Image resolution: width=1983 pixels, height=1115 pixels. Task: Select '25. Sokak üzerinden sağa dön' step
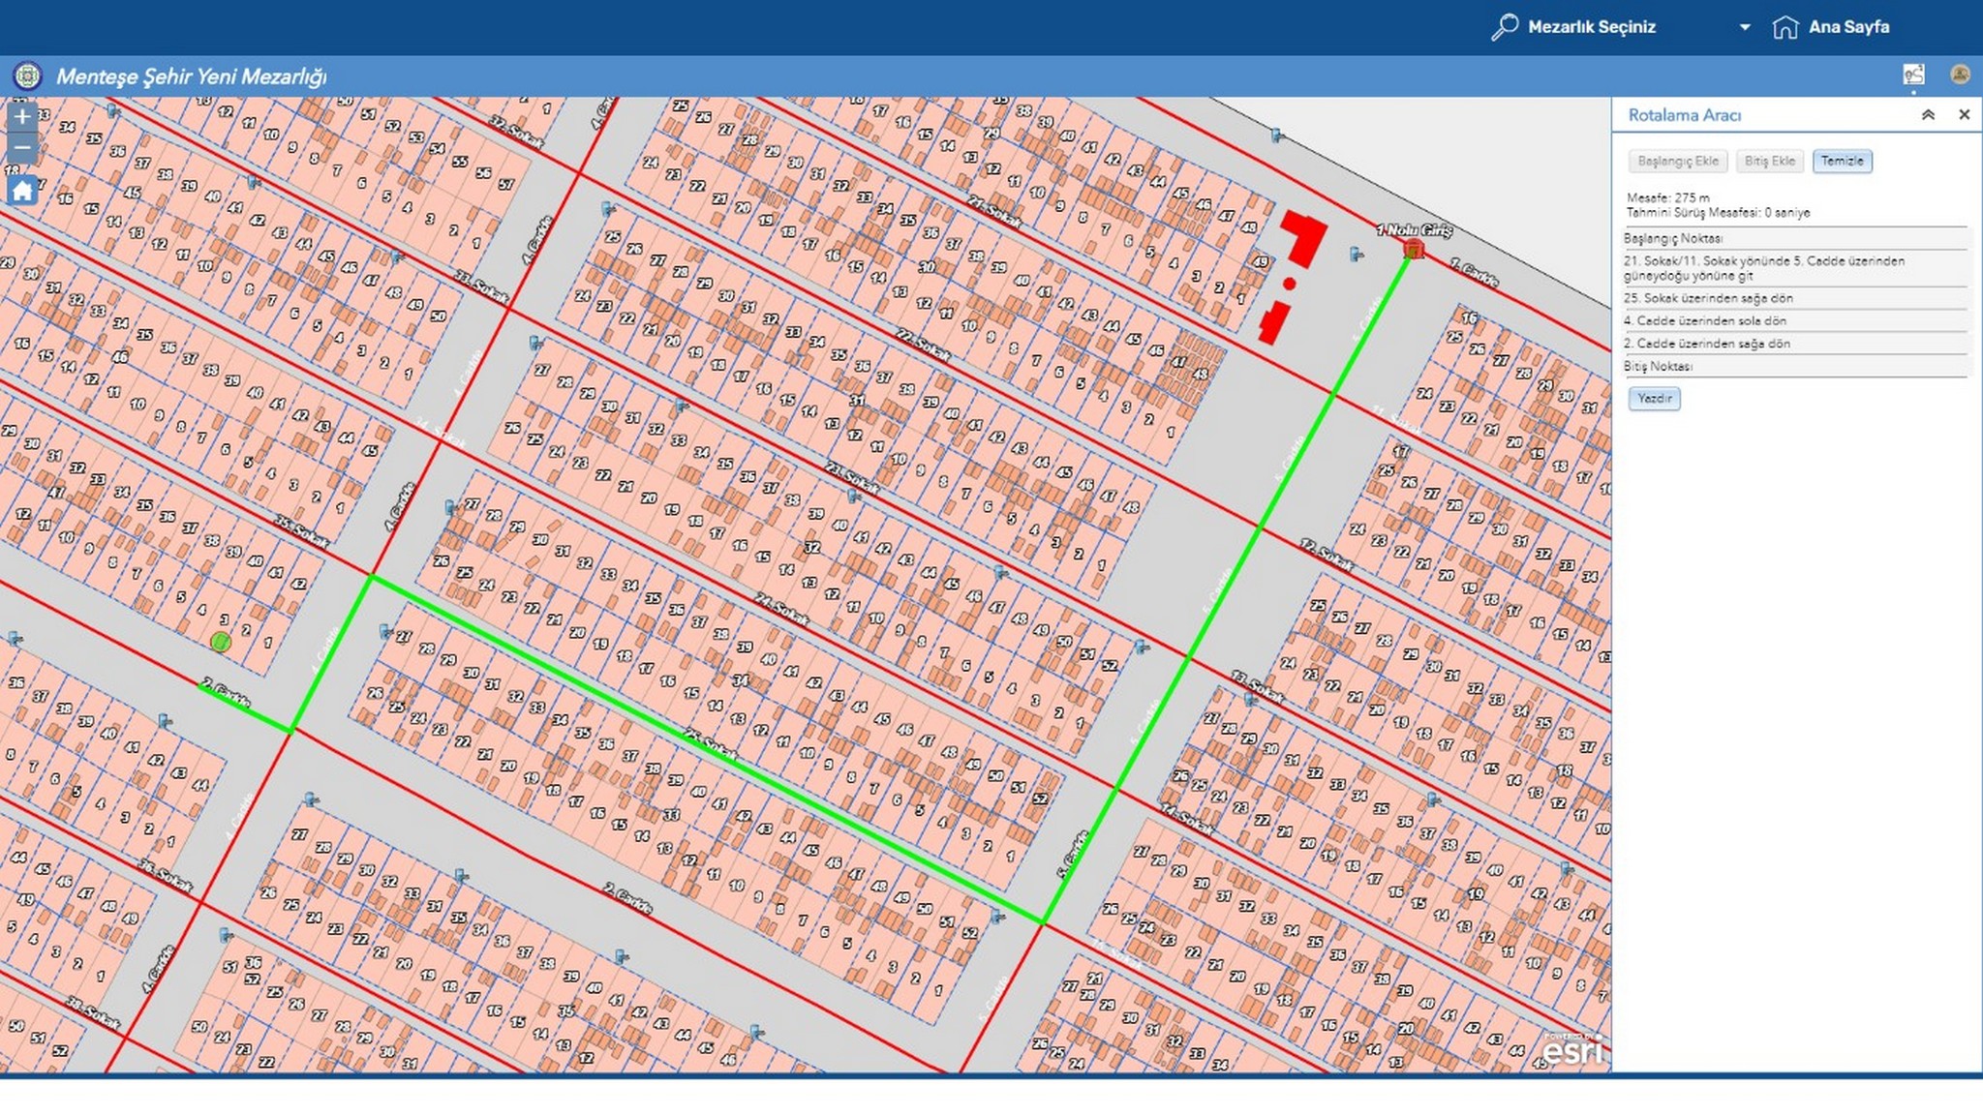[x=1796, y=298]
